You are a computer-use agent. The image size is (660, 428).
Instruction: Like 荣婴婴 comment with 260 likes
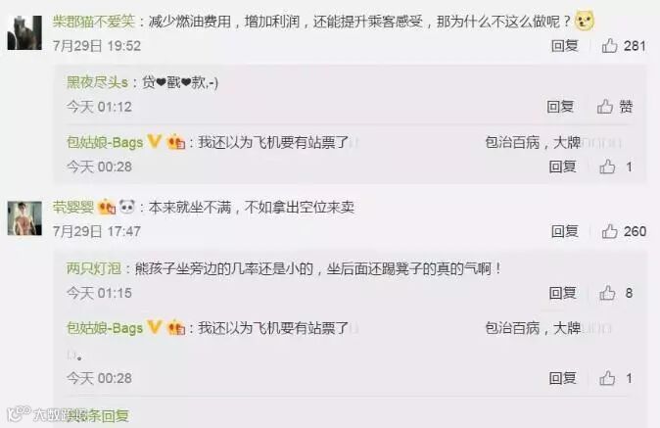coord(609,231)
